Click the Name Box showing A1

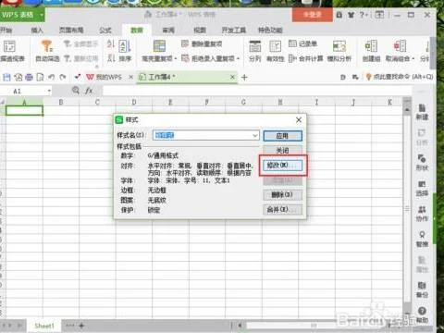coord(24,91)
